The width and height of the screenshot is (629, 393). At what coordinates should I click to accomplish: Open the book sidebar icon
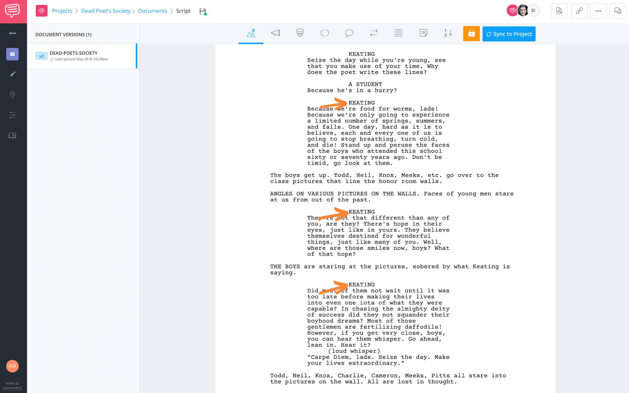(13, 136)
